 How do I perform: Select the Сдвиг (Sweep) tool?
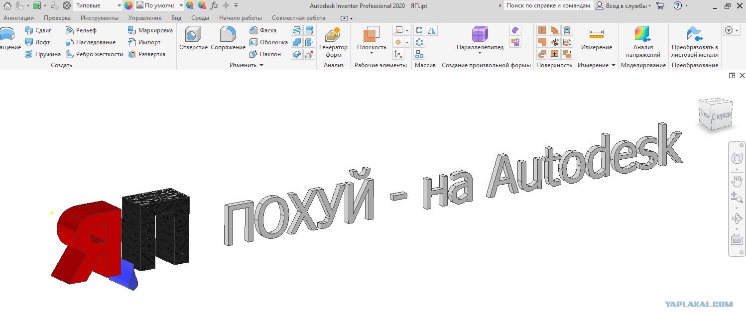coord(38,30)
